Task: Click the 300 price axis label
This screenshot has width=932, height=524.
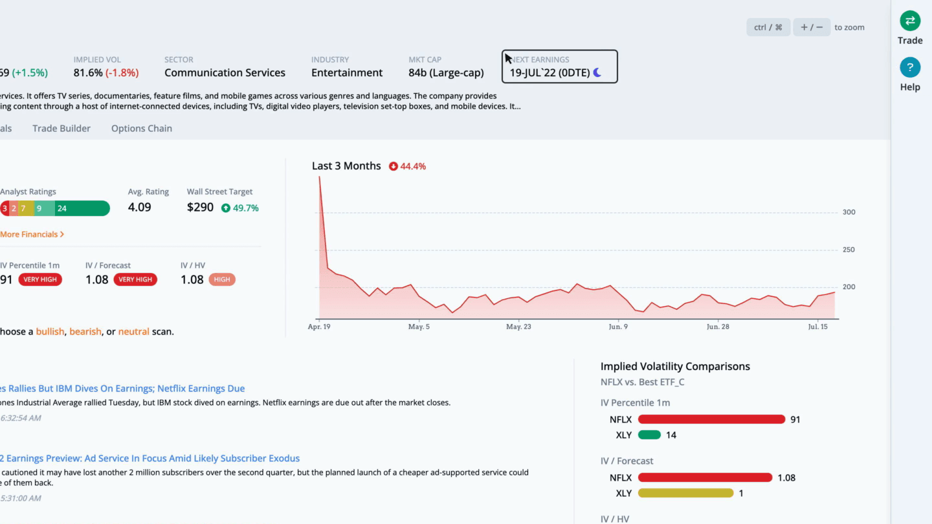Action: point(849,212)
